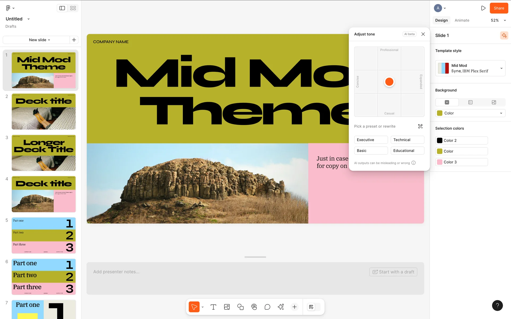Click the AI sparkle tool icon
Viewport: 511px width, 319px height.
pos(281,307)
